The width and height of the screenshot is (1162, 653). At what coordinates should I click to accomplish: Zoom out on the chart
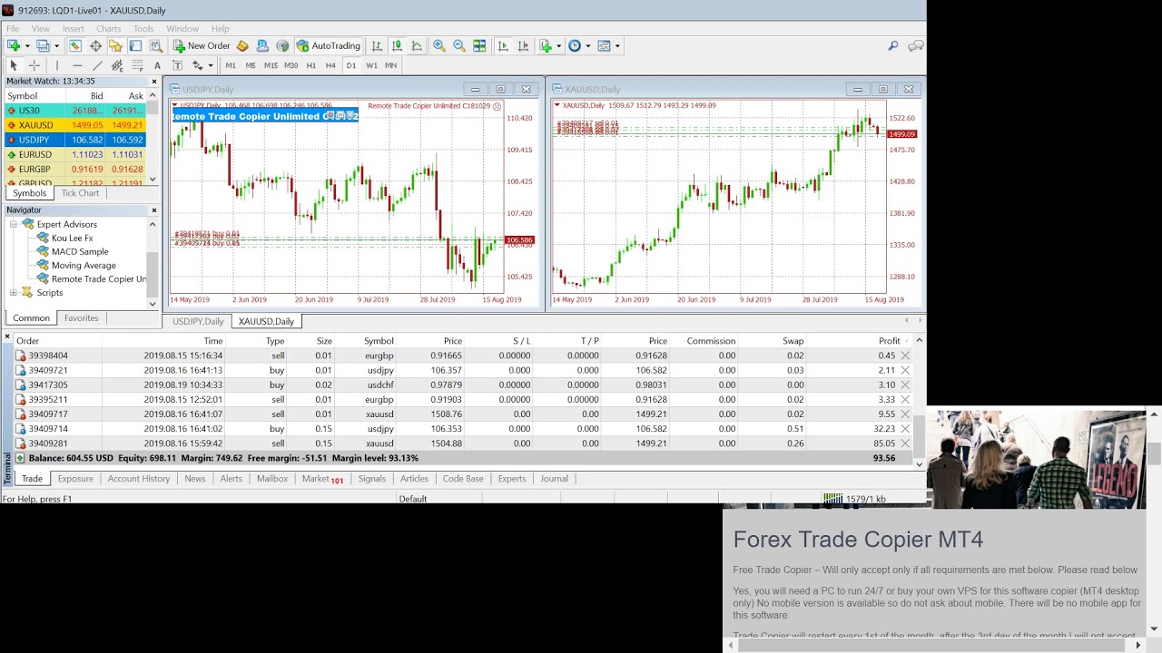[459, 45]
